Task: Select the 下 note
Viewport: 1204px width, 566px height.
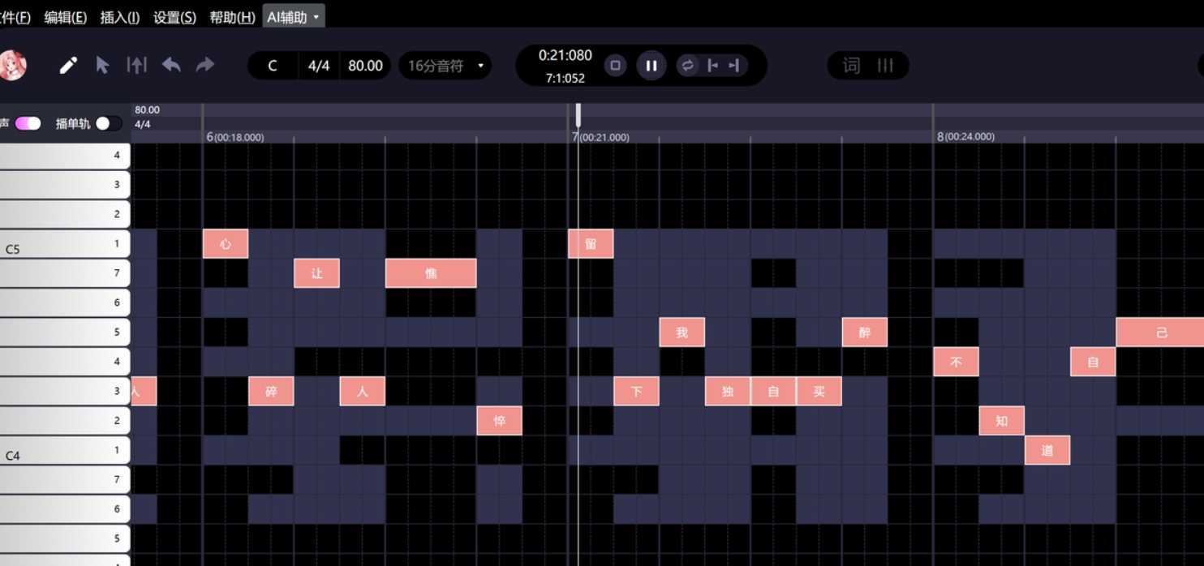Action: pyautogui.click(x=636, y=391)
